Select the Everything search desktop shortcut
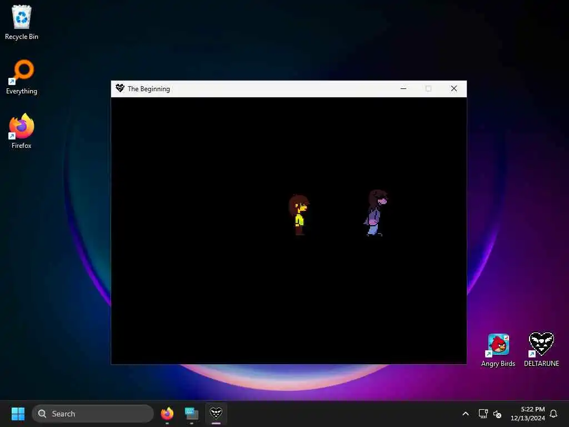This screenshot has height=427, width=569. pyautogui.click(x=22, y=77)
